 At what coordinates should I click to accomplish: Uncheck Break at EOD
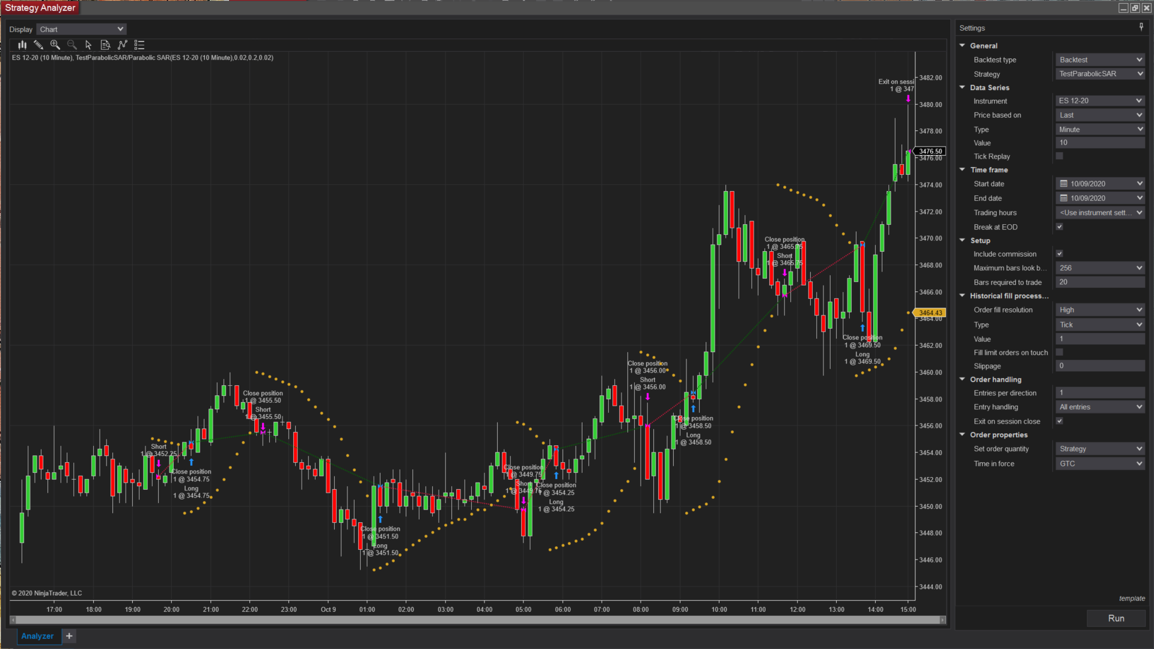click(1060, 227)
